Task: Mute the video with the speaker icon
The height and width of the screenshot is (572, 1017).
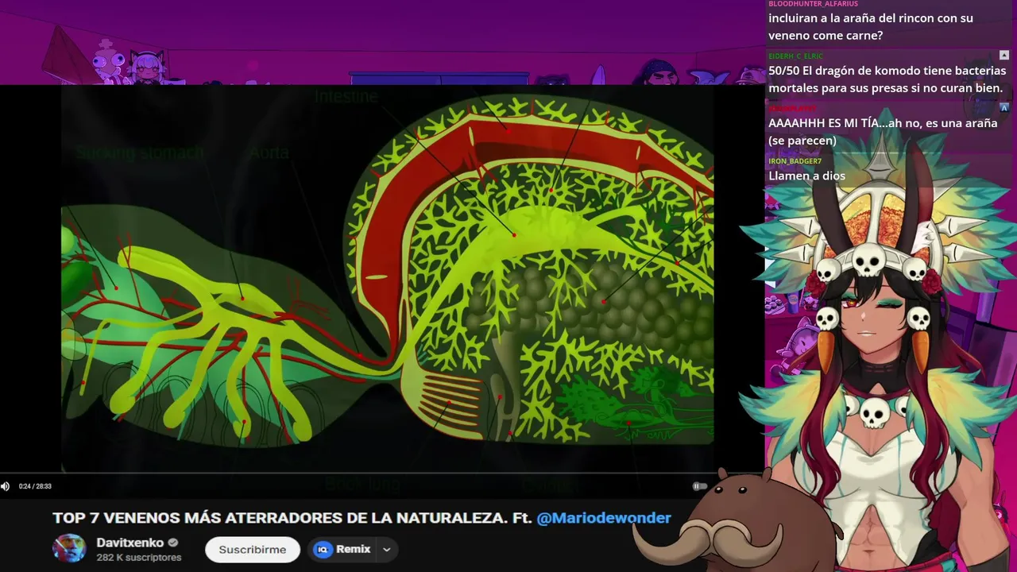Action: 6,486
